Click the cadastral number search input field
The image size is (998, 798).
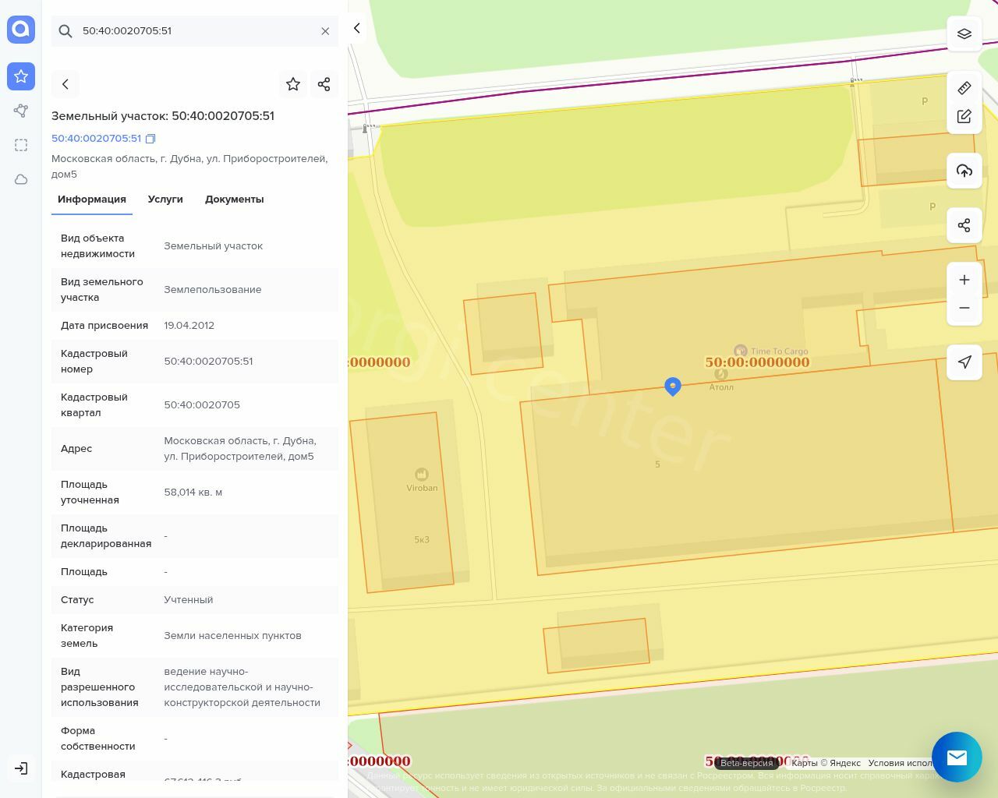click(x=195, y=31)
